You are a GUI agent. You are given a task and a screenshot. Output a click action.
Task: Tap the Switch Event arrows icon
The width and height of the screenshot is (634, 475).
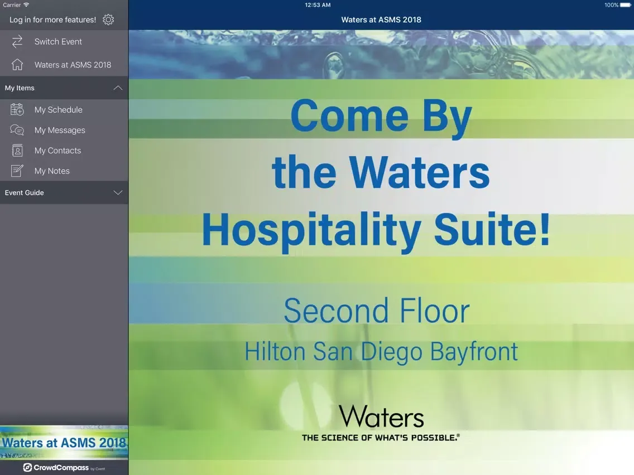(x=17, y=42)
